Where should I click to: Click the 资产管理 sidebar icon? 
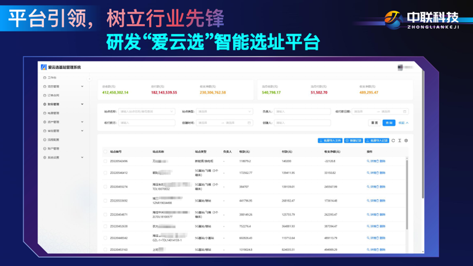pyautogui.click(x=45, y=122)
